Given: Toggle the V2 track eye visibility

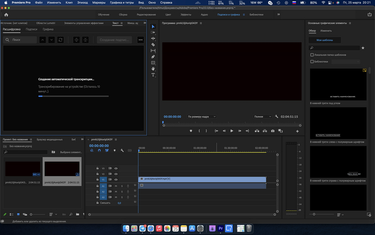Looking at the screenshot, I should tap(116, 174).
